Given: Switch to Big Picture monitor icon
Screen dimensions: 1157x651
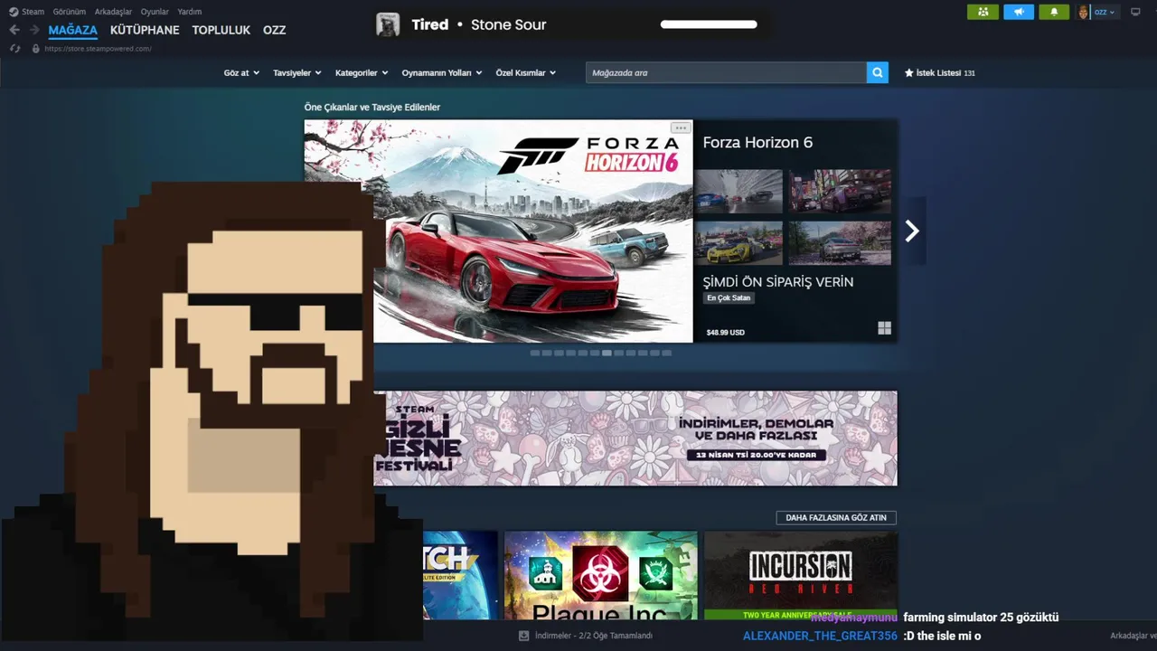Looking at the screenshot, I should coord(1136,12).
